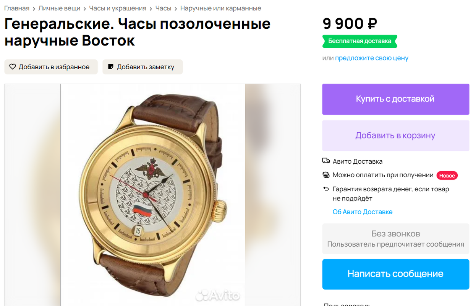
Task: Click the note icon in Добавить заметку
Action: tap(111, 67)
